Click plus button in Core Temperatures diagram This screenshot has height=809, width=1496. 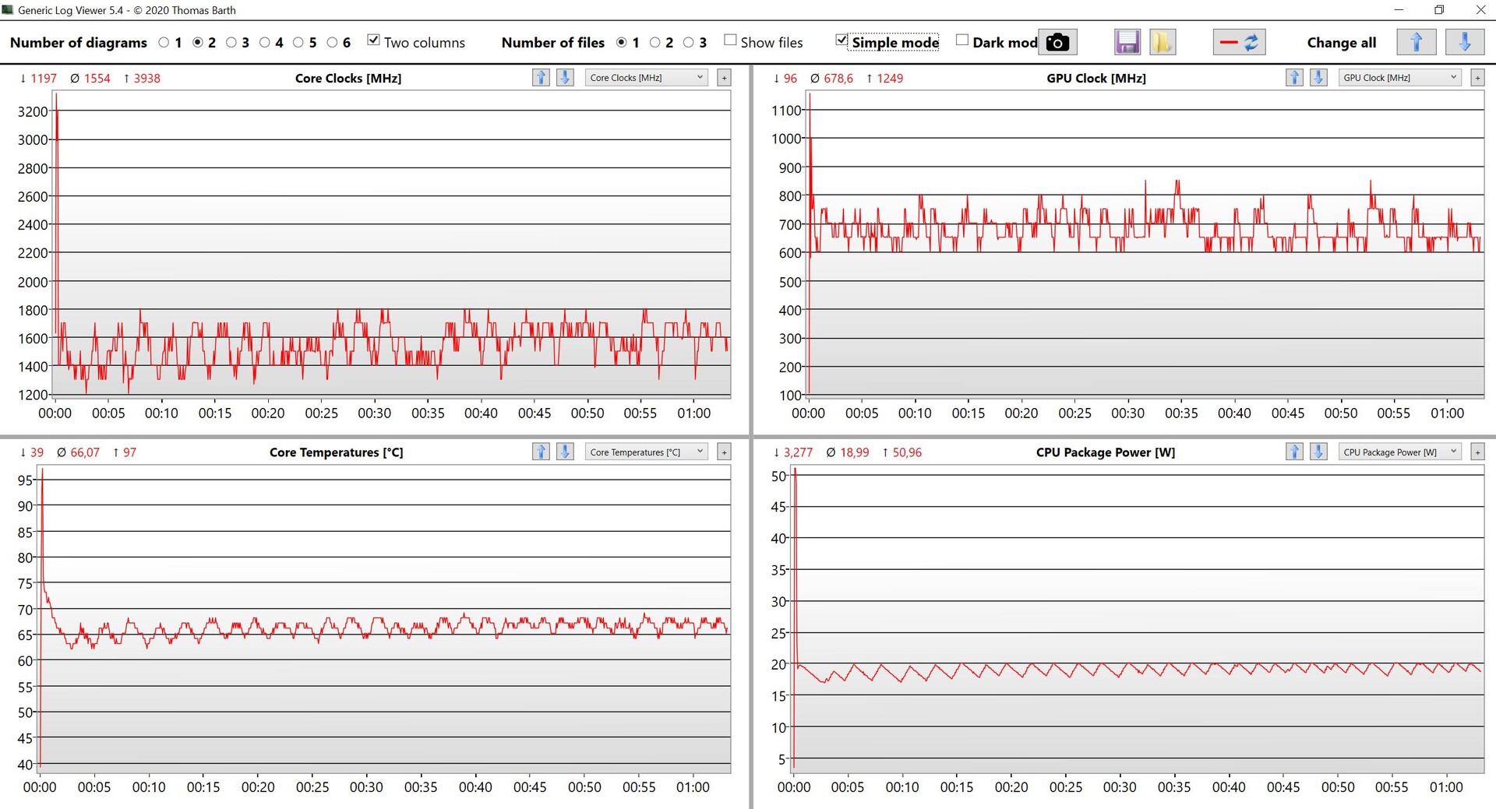click(x=724, y=452)
